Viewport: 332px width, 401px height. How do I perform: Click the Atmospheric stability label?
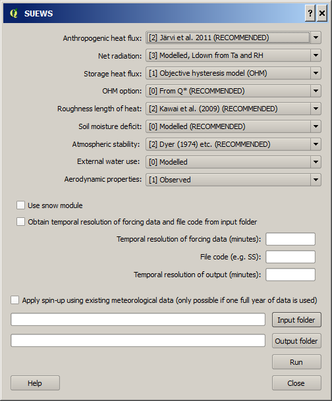pyautogui.click(x=106, y=144)
